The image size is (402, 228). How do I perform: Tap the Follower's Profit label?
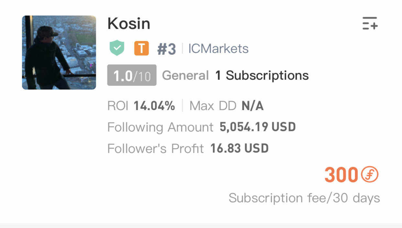[155, 149]
